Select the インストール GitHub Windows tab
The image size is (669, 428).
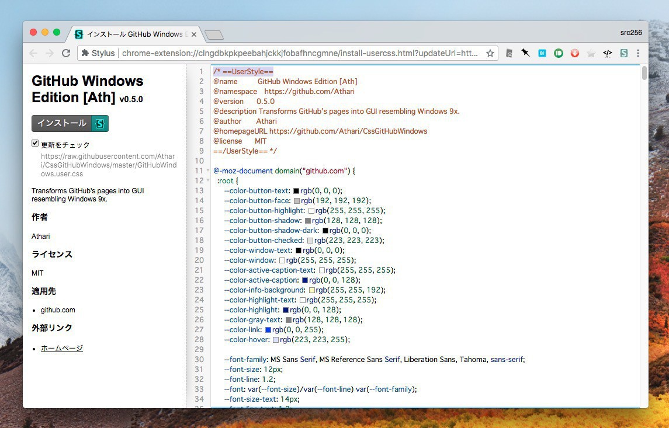click(134, 34)
